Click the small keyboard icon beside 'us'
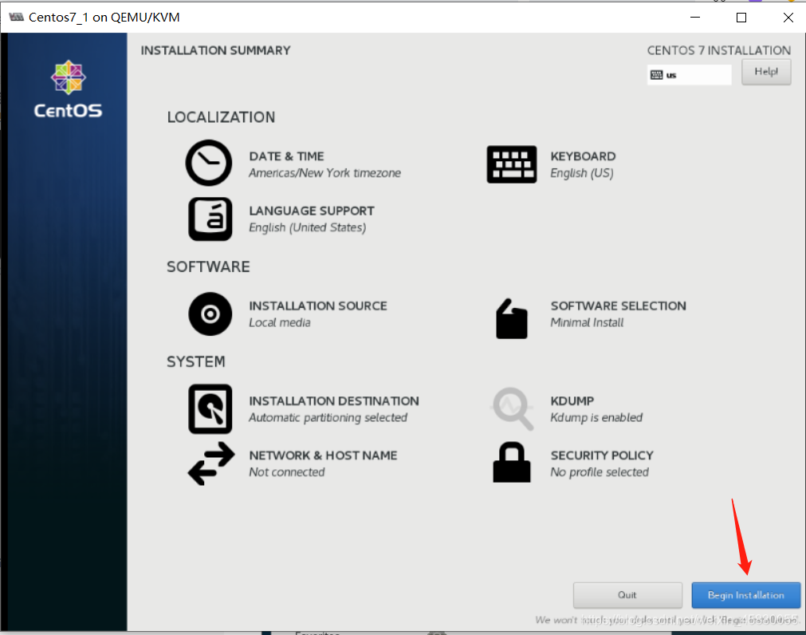Viewport: 806px width, 635px height. tap(656, 75)
